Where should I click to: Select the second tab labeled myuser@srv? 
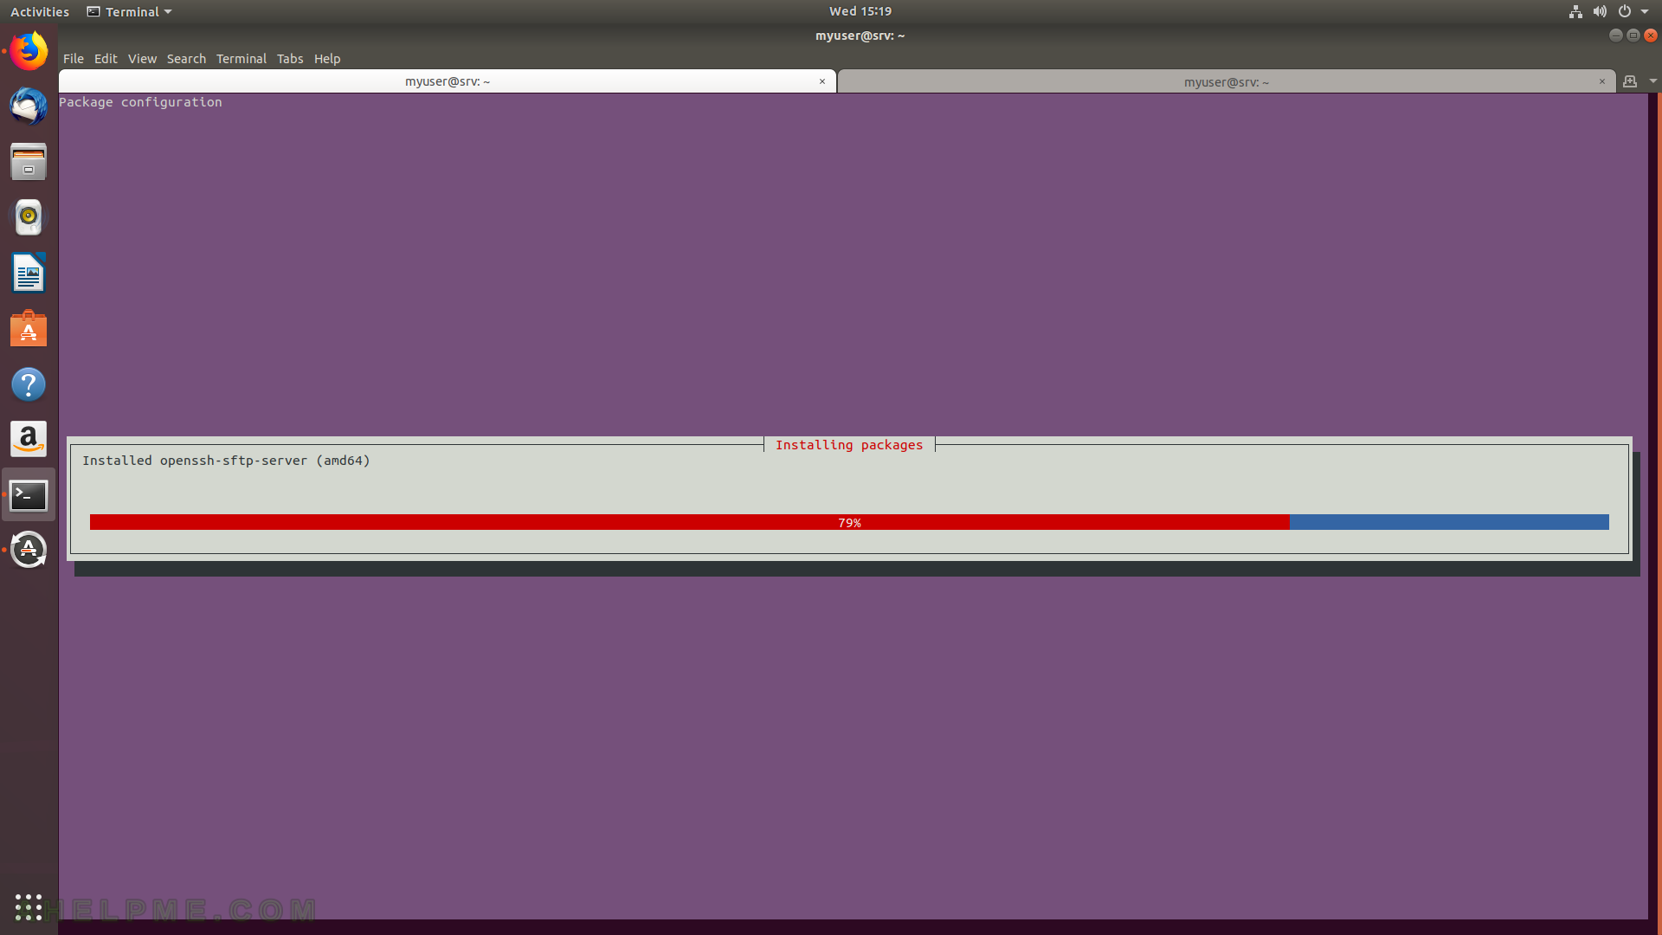1227,81
